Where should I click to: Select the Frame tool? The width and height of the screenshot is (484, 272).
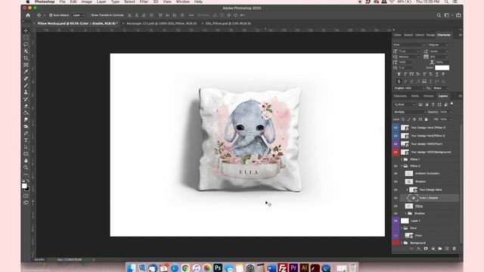click(x=26, y=65)
